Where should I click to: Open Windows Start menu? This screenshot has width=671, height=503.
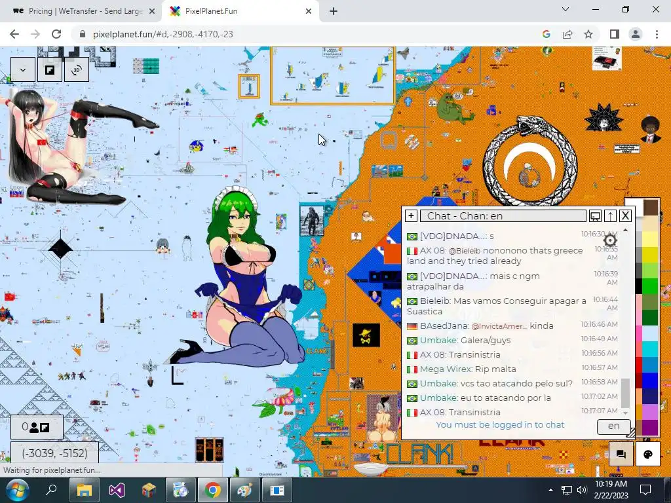(17, 490)
